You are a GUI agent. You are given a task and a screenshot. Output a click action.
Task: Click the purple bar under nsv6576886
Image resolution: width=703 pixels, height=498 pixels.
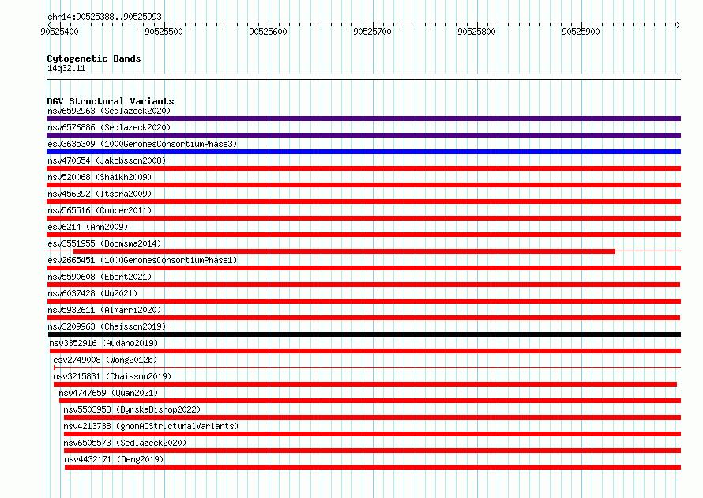[363, 135]
